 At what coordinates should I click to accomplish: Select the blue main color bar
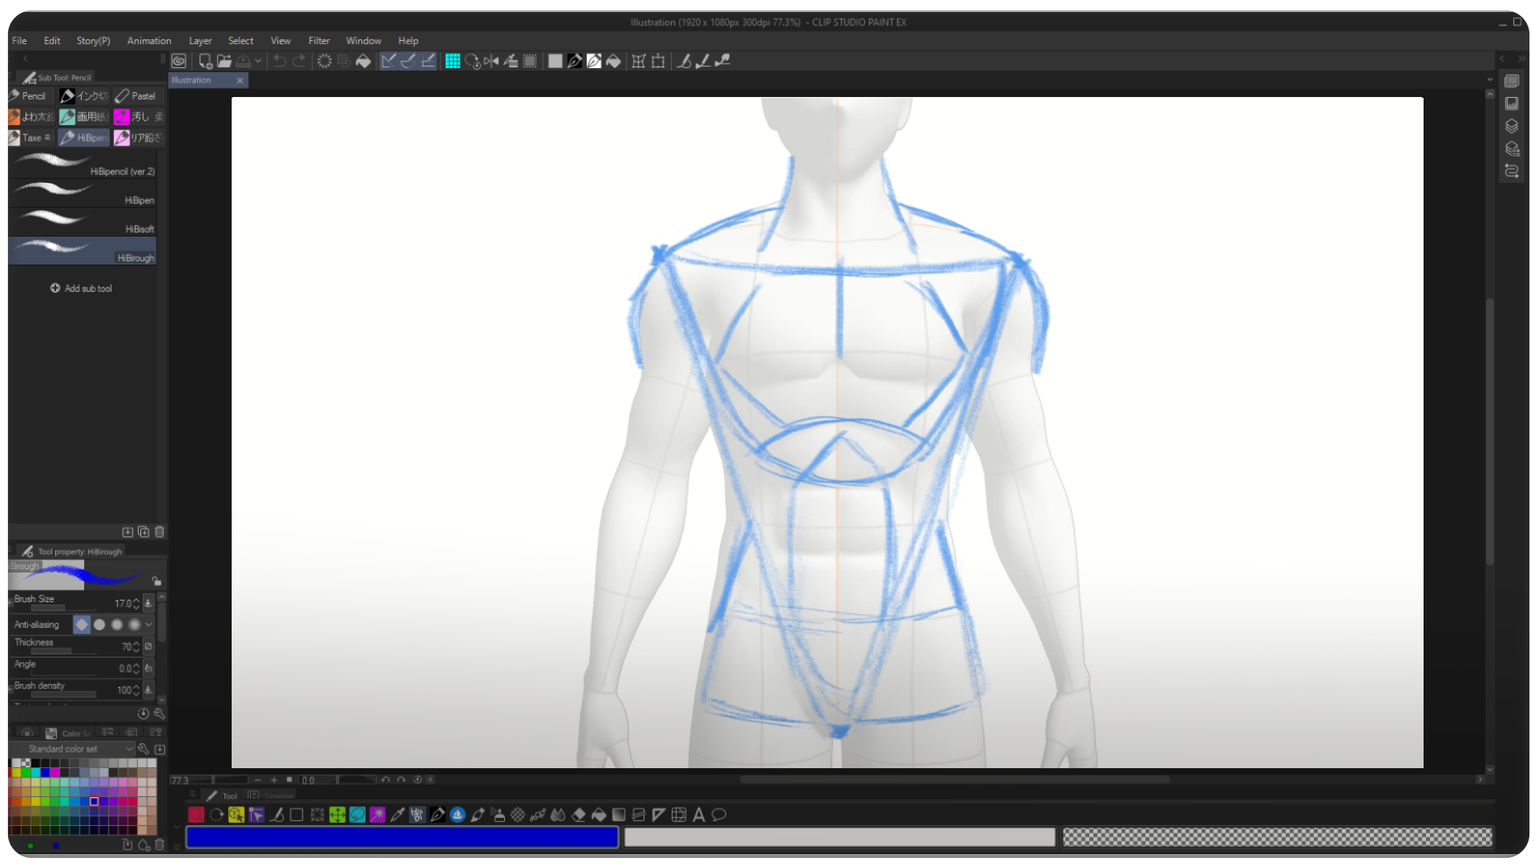pos(402,837)
